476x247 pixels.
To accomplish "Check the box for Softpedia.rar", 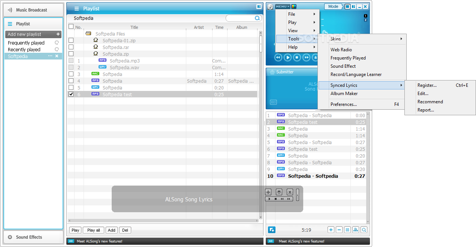I will pos(71,47).
